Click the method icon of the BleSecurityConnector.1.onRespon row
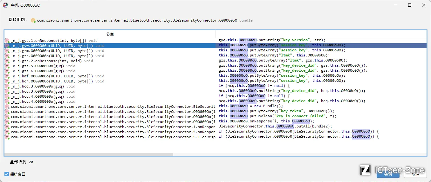Screen dimensions: 431x182 (7, 127)
